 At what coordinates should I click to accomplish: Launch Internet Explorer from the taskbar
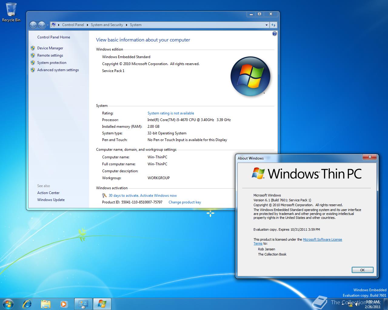click(x=28, y=304)
